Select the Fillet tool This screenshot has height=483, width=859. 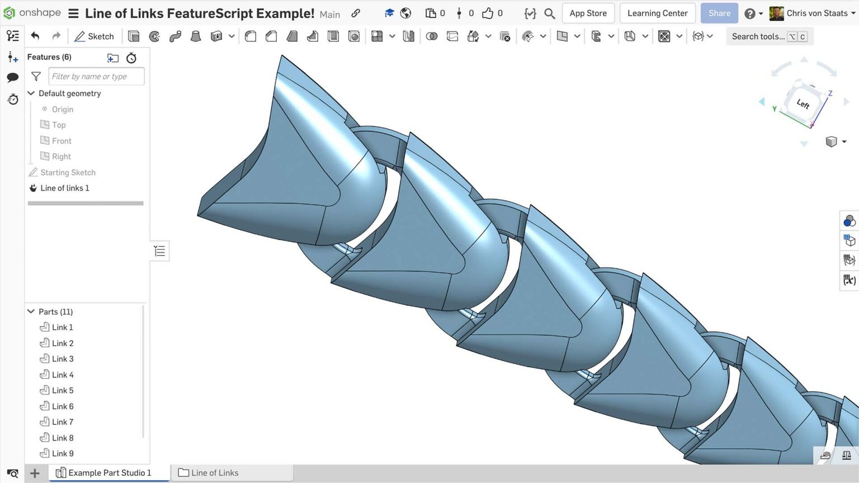click(x=250, y=35)
